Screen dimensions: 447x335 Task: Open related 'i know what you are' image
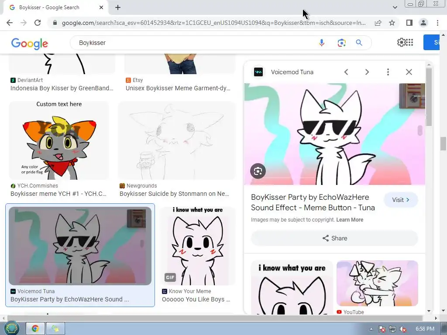point(292,287)
